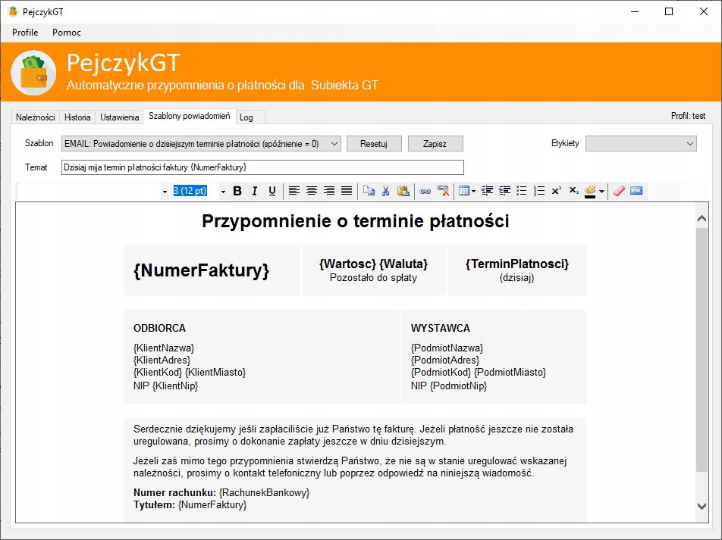
Task: Toggle bold formatting in editor toolbar
Action: [237, 191]
